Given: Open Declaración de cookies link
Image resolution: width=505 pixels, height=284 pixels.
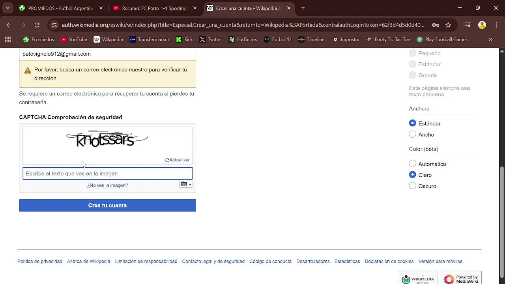Looking at the screenshot, I should point(389,262).
